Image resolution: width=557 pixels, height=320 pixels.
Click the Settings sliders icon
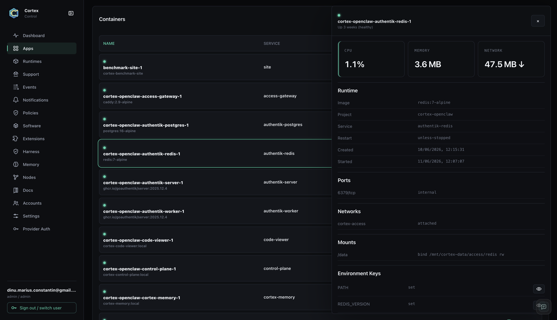(16, 216)
